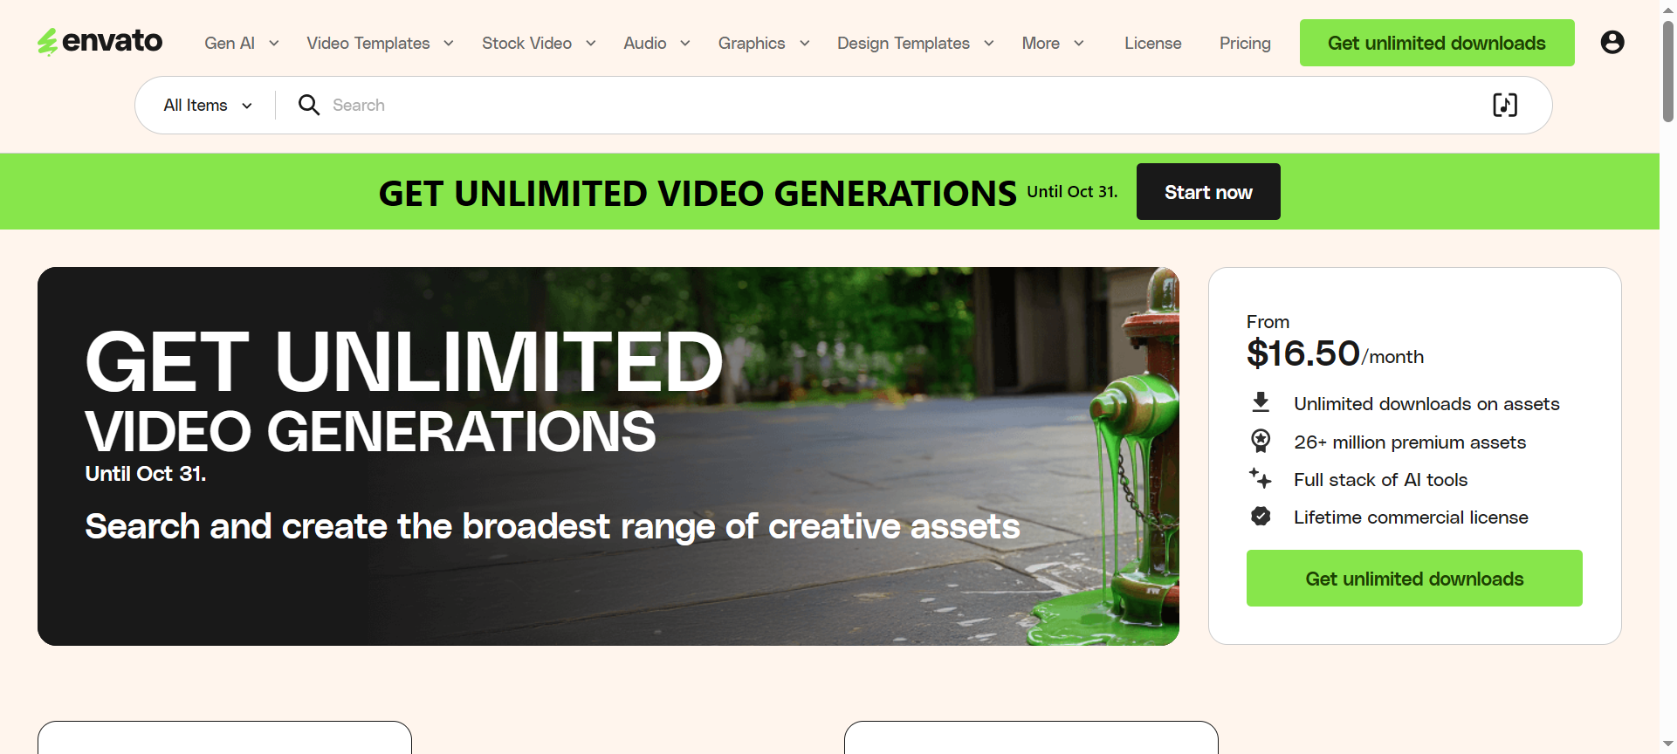Open the Stock Video menu
Viewport: 1677px width, 754px height.
pos(540,43)
